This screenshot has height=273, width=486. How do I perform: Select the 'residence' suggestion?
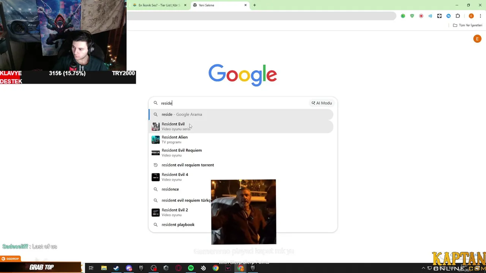[x=241, y=189]
